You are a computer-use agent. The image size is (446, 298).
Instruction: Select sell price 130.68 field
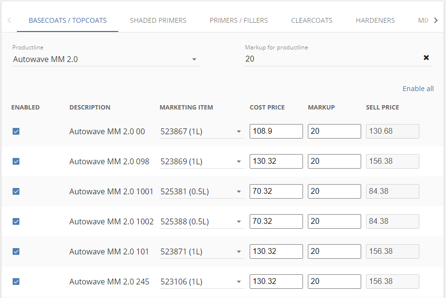393,131
